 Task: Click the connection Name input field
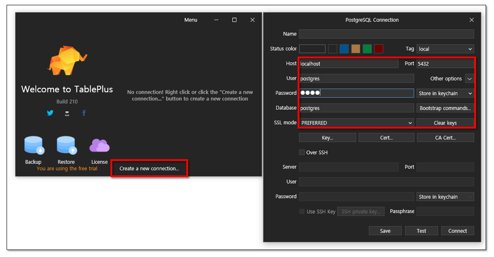coord(386,34)
